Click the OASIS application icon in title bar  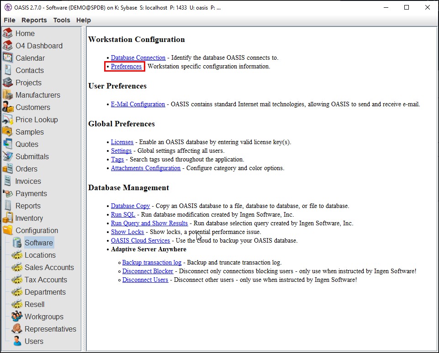[x=8, y=8]
